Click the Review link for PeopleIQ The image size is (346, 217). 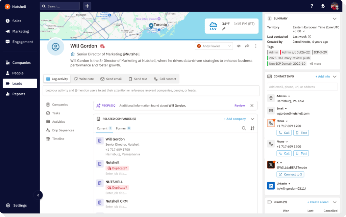(x=240, y=105)
